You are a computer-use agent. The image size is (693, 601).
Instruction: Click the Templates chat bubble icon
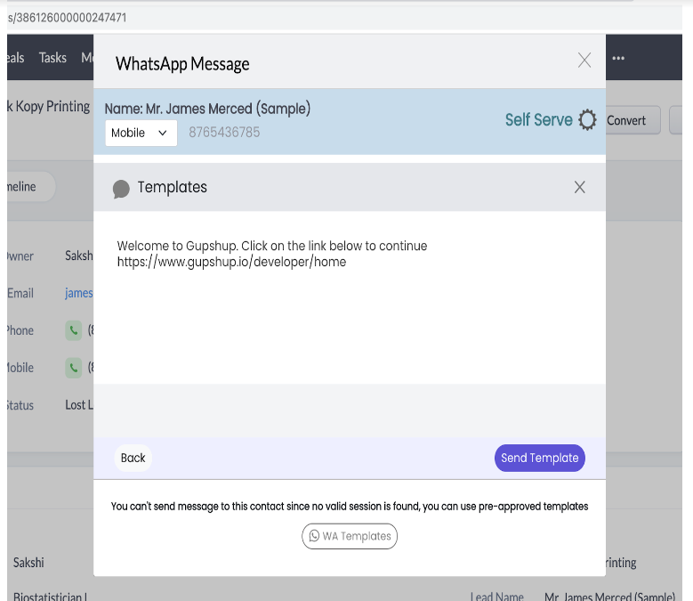point(121,189)
